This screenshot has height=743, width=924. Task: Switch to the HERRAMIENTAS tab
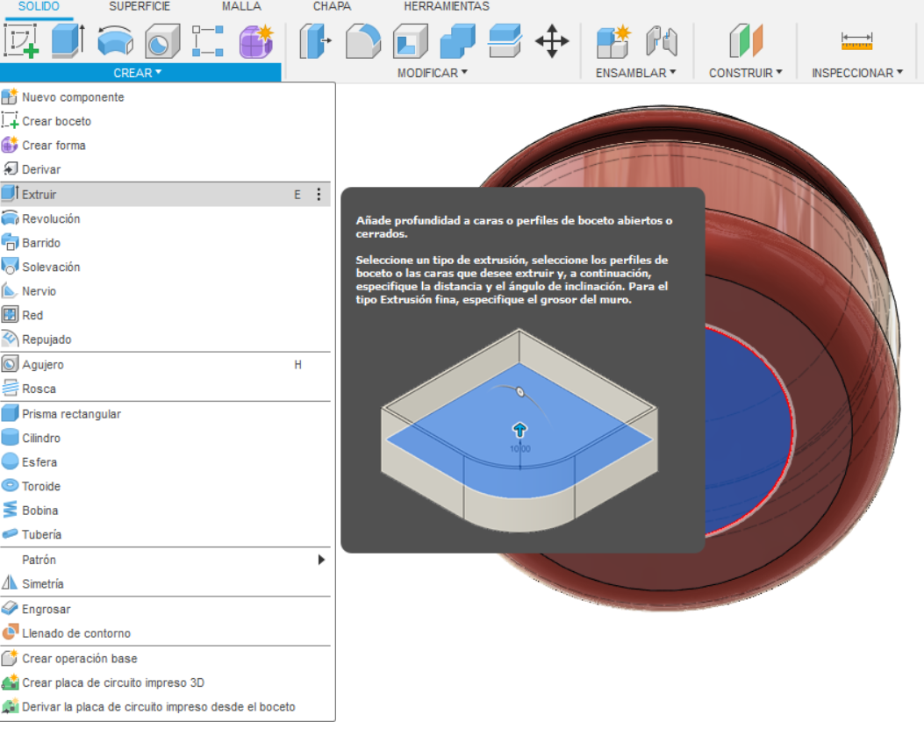point(447,6)
